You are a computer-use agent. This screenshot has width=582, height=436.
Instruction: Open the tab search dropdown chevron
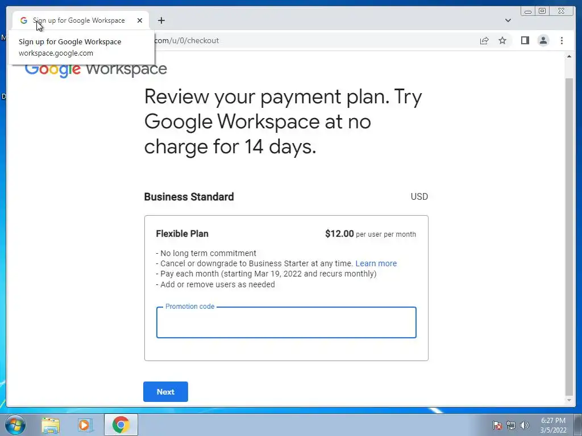tap(508, 20)
